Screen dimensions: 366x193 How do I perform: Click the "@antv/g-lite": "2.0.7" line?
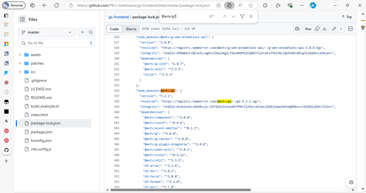coord(164,64)
